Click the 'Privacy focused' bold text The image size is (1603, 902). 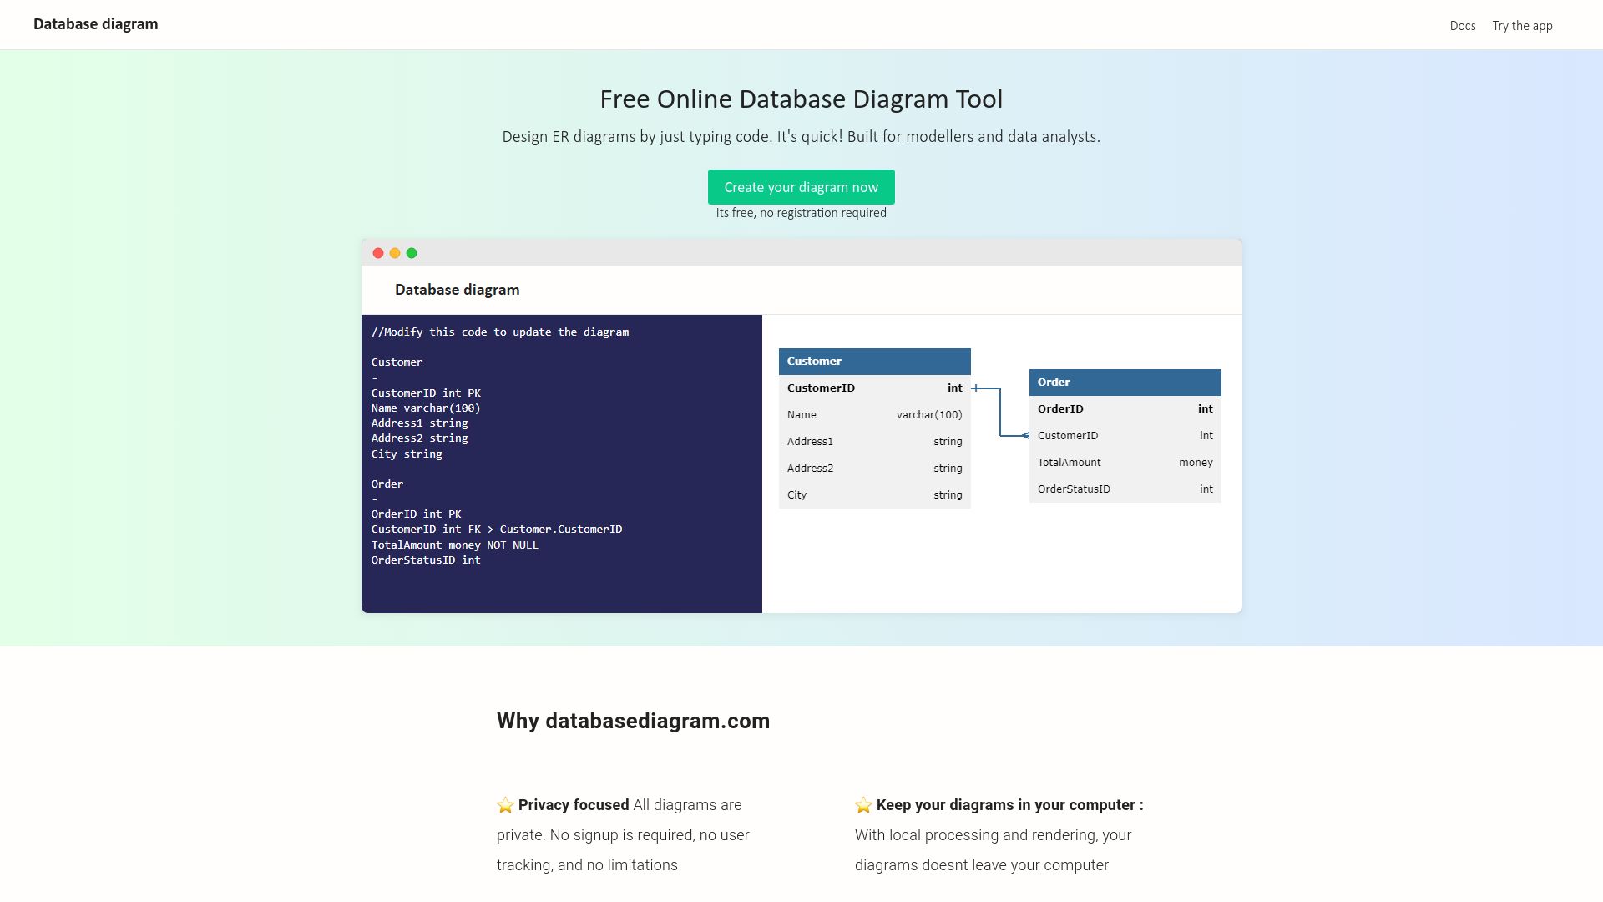coord(574,805)
